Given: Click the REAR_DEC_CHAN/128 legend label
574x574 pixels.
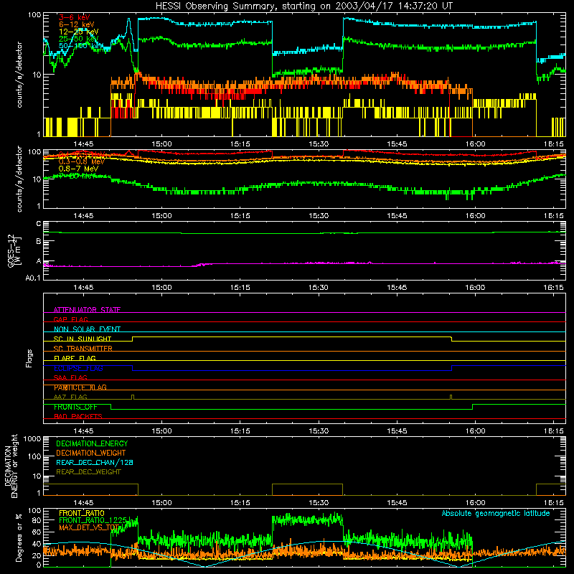Looking at the screenshot, I should (x=95, y=462).
